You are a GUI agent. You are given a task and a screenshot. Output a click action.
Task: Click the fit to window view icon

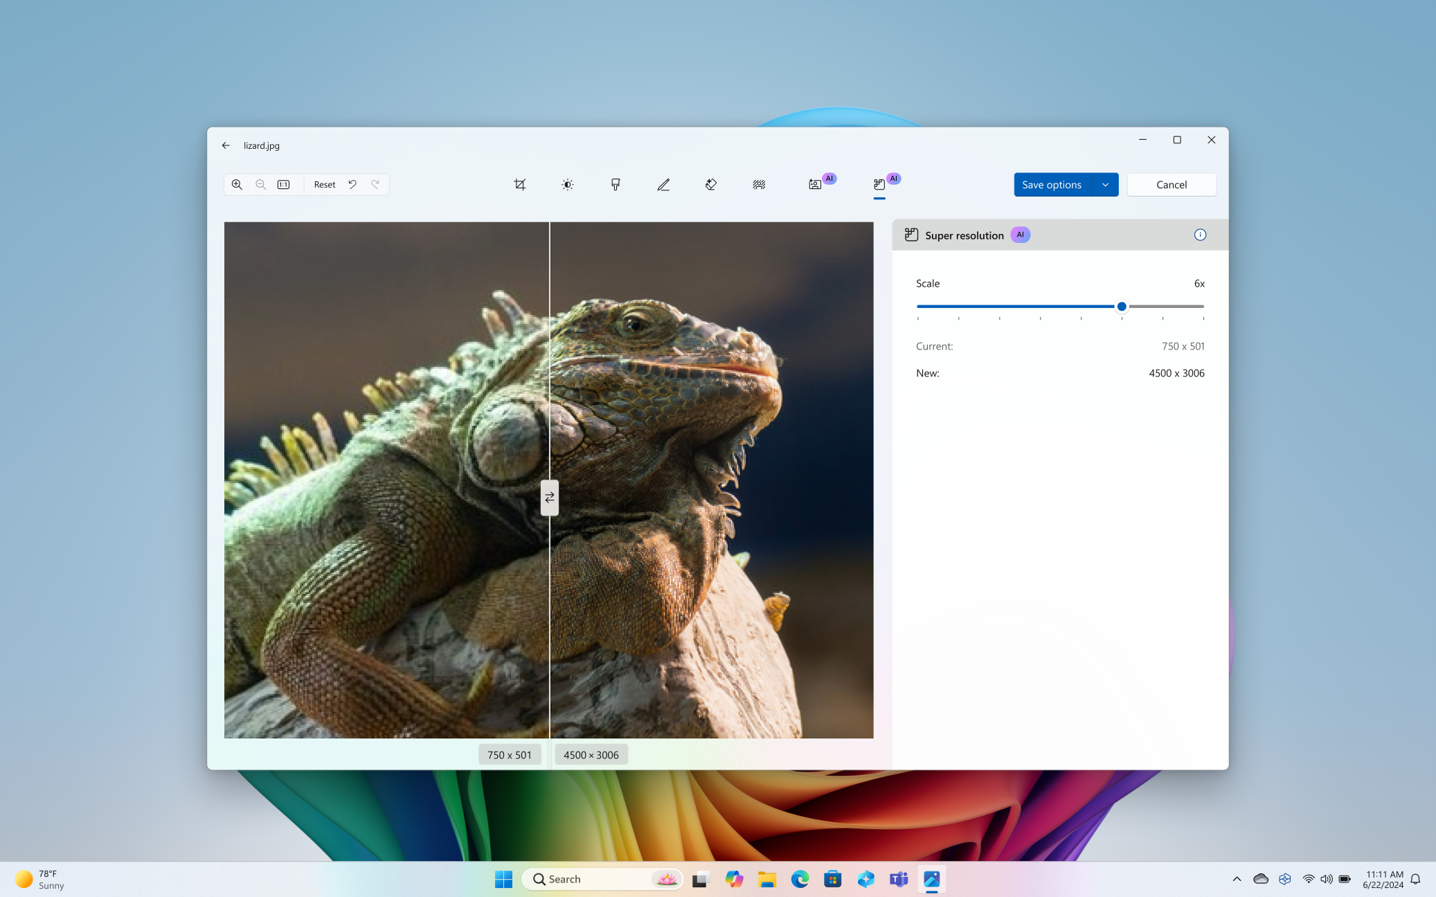click(x=283, y=184)
